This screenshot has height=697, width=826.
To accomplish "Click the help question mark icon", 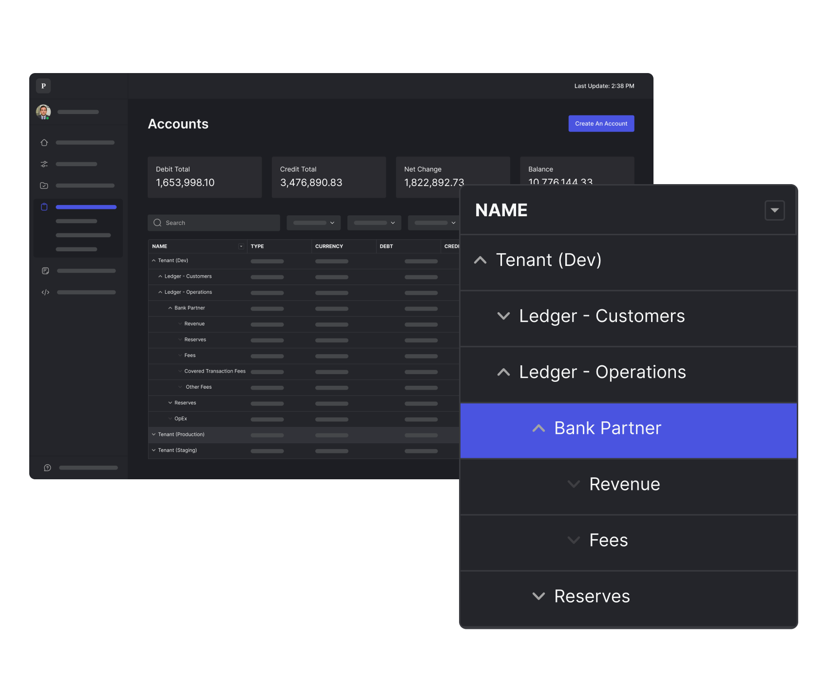I will [x=47, y=468].
